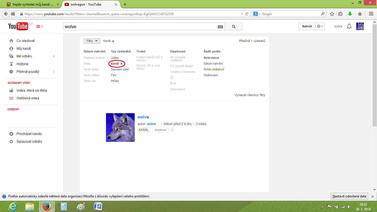377x212 pixels.
Task: Bookmark this page with the star icon
Action: point(332,14)
